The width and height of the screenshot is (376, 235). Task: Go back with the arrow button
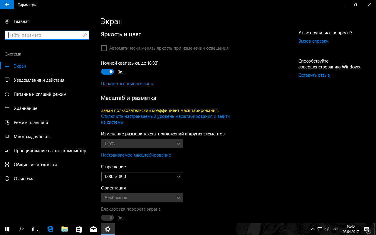(6, 5)
